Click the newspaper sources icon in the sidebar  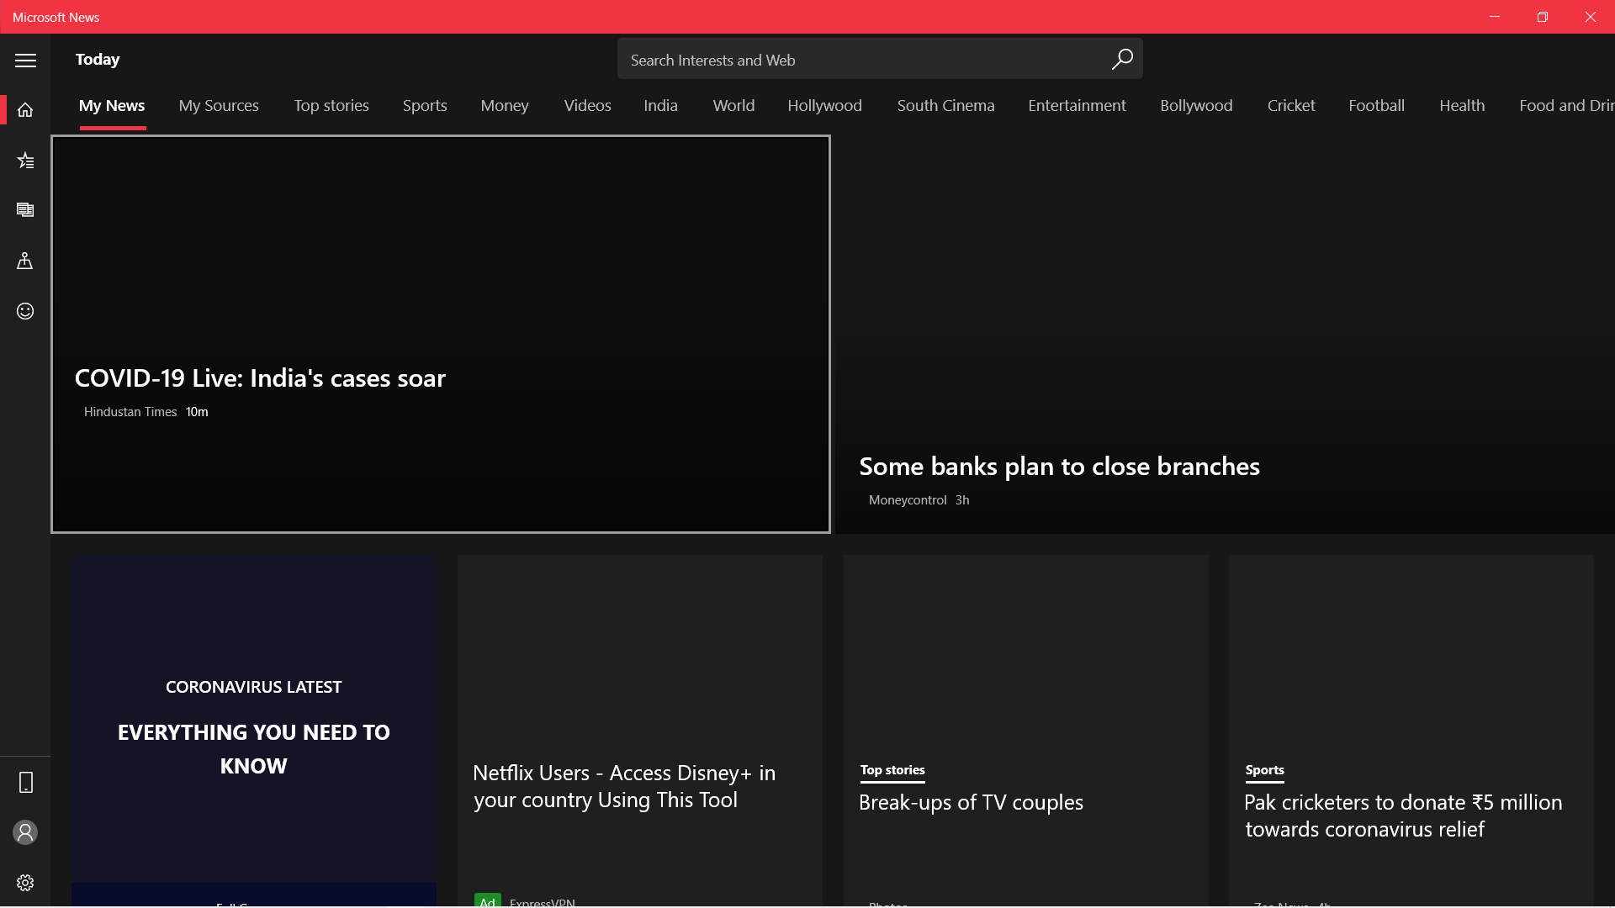click(x=26, y=209)
